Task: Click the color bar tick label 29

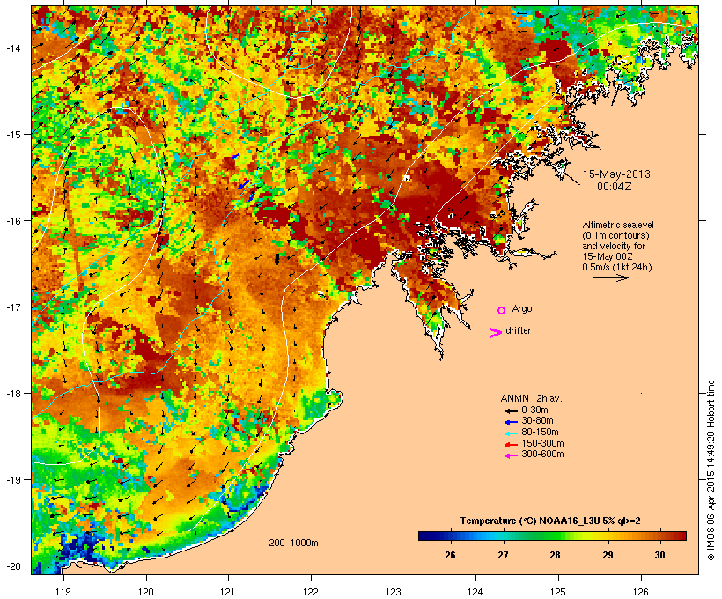Action: (x=608, y=555)
